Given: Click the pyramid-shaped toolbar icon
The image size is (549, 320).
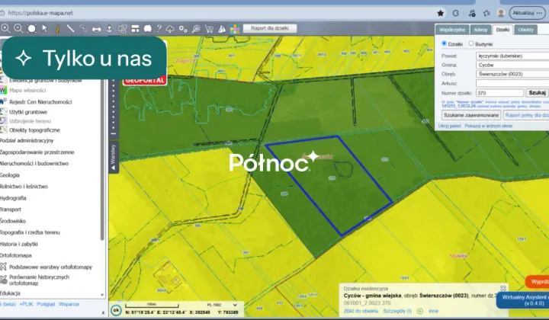Looking at the screenshot, I should (222, 29).
